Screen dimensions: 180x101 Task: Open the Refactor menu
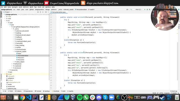point(26,7)
